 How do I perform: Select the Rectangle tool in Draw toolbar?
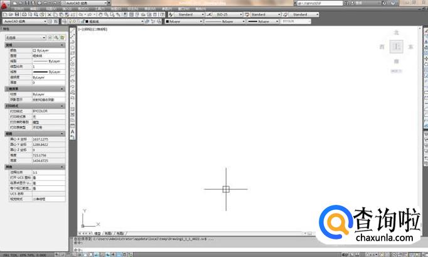click(73, 53)
